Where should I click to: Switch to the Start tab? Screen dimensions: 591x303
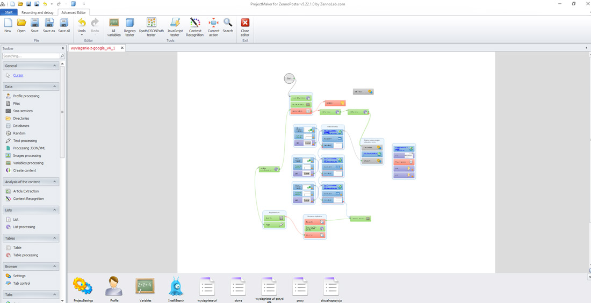tap(9, 12)
